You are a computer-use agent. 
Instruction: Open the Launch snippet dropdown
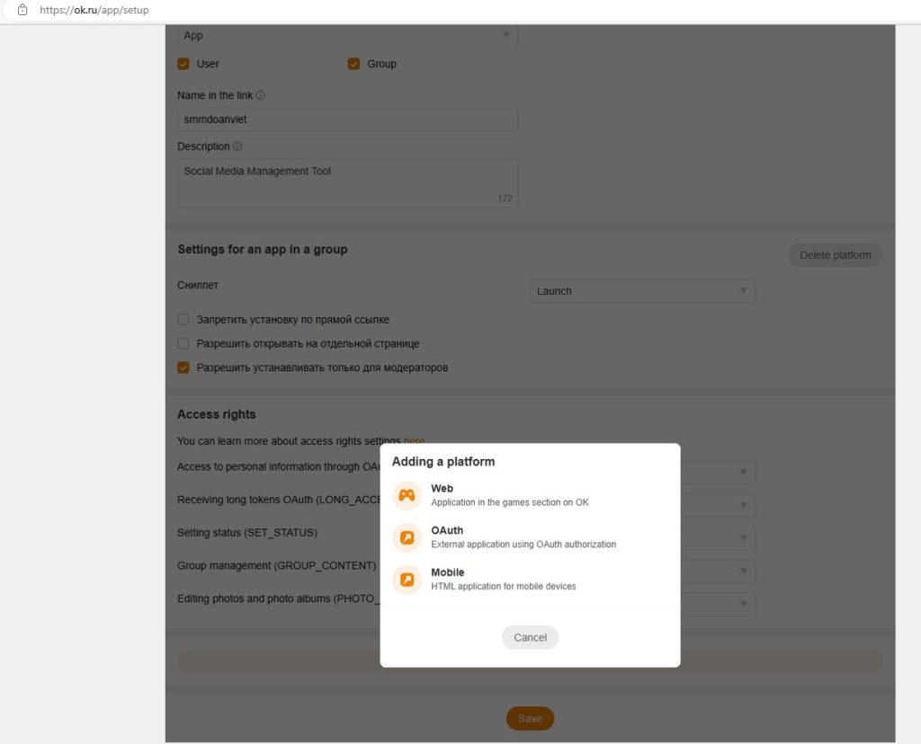pyautogui.click(x=743, y=290)
